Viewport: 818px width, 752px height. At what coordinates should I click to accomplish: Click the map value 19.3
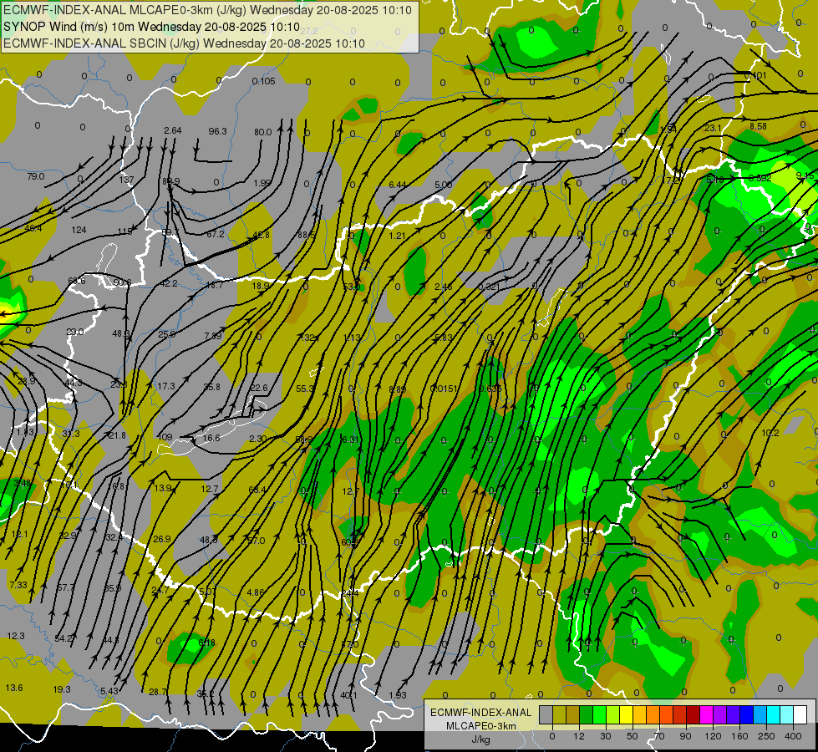point(62,689)
